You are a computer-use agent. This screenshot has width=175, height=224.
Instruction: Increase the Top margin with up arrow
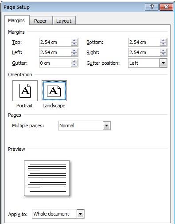tap(74, 40)
